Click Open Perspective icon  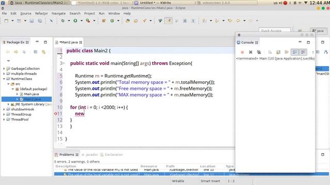(300, 31)
